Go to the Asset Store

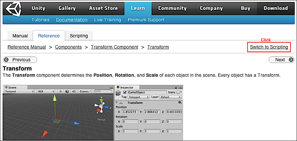[x=103, y=8]
